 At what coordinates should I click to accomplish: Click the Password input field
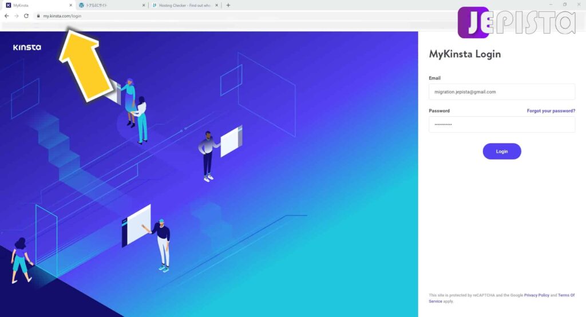[x=502, y=124]
